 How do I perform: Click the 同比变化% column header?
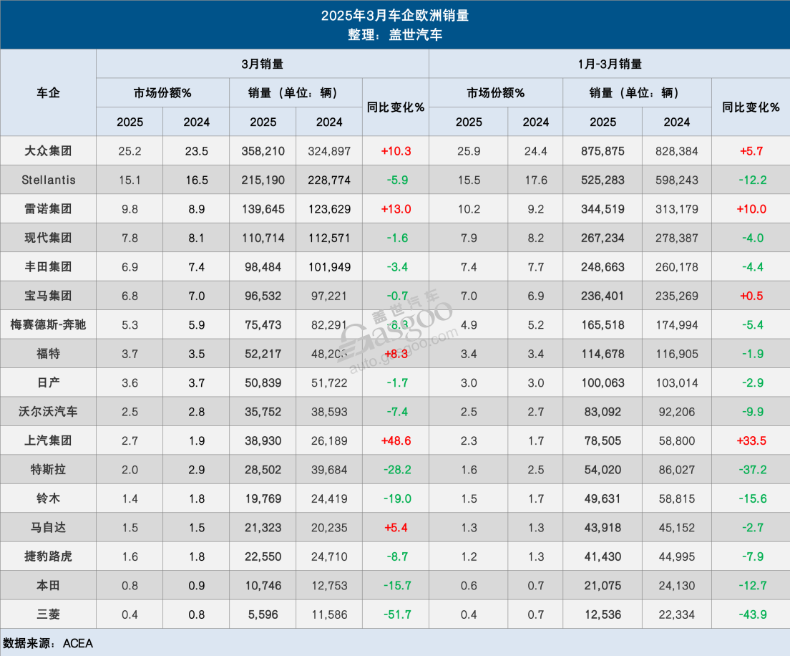click(394, 107)
